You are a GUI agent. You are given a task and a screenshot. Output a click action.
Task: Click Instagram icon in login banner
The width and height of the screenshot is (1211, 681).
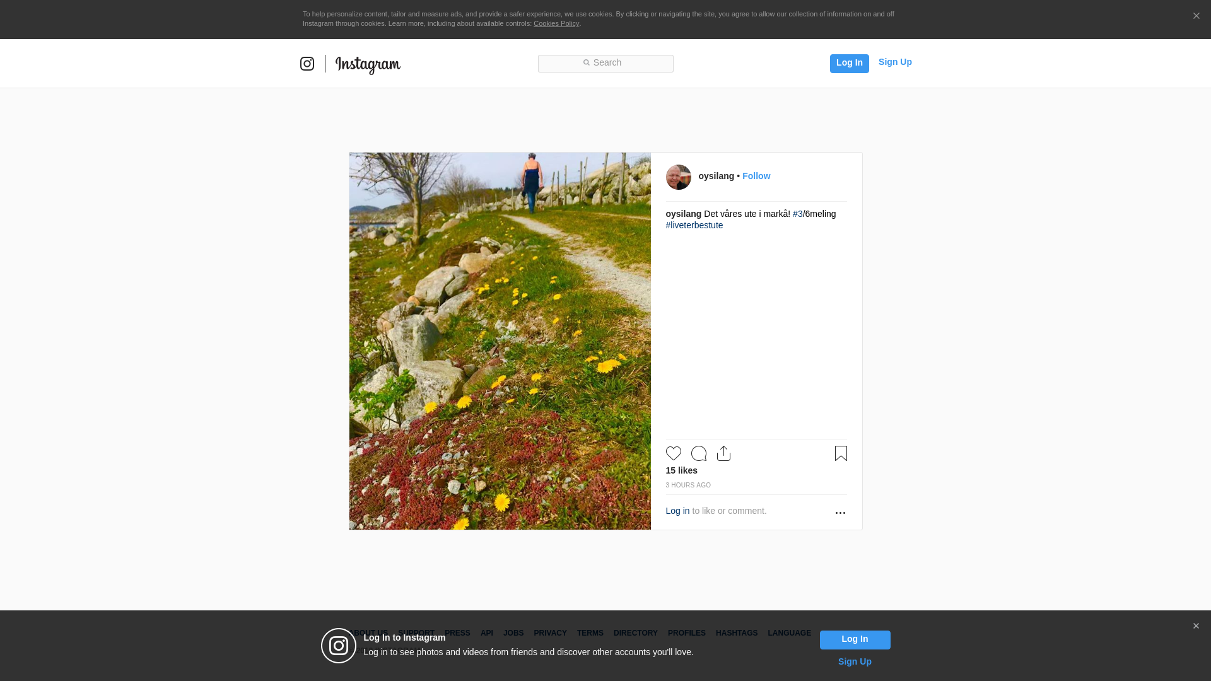pos(339,646)
